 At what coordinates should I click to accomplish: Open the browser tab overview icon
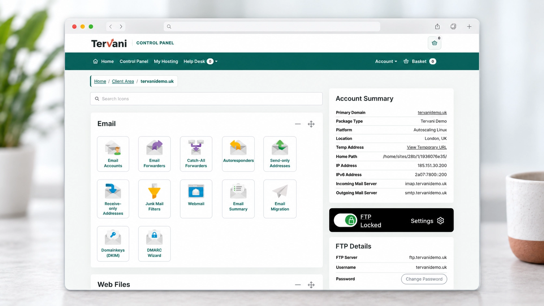[x=453, y=26]
